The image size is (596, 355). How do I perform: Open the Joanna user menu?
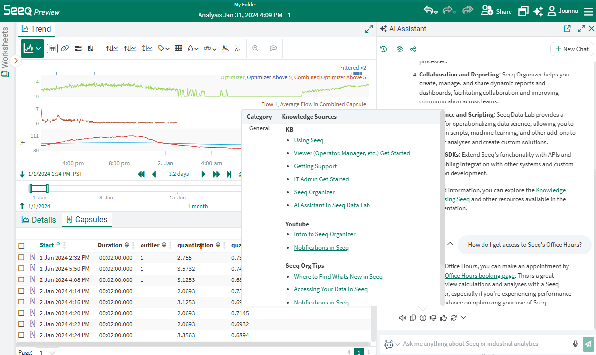pos(563,11)
